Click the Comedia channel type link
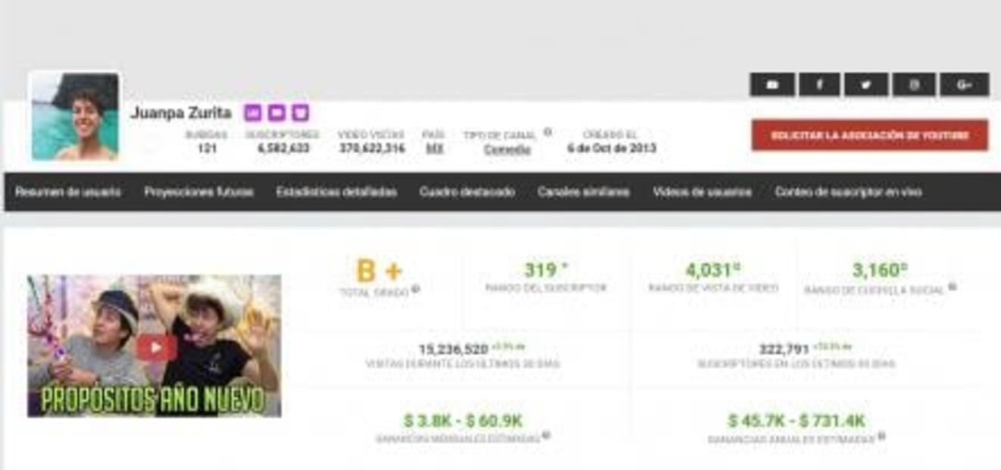The image size is (1001, 470). coord(507,149)
